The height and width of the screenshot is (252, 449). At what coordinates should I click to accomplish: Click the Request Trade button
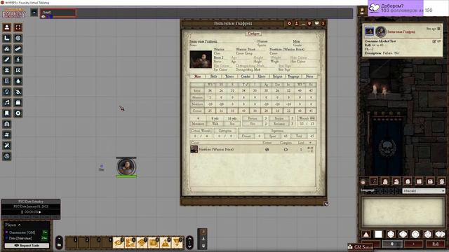point(27,246)
